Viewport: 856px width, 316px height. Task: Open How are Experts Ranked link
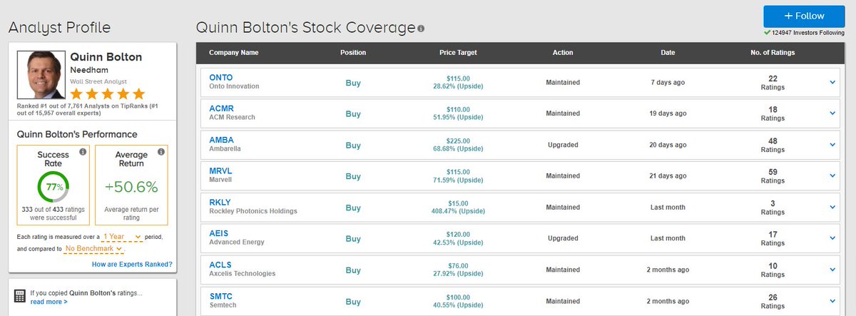click(132, 264)
